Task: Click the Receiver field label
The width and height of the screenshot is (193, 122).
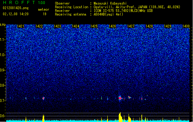Action: (x=62, y=11)
